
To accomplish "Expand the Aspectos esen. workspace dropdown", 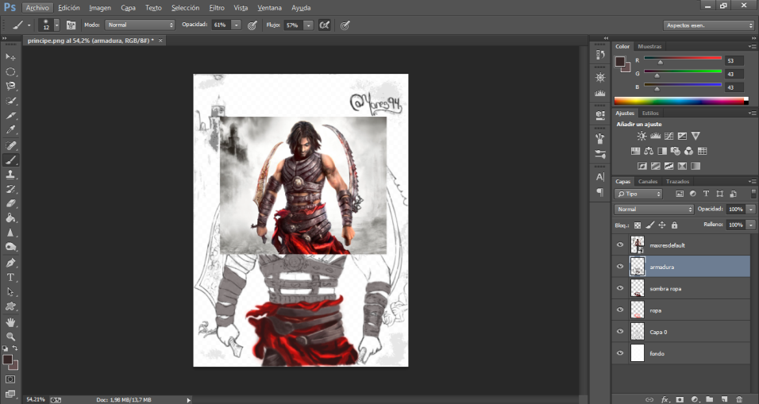I will [708, 25].
